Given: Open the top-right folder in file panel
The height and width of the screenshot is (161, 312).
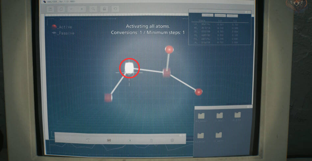Looking at the screenshot, I should tap(237, 115).
